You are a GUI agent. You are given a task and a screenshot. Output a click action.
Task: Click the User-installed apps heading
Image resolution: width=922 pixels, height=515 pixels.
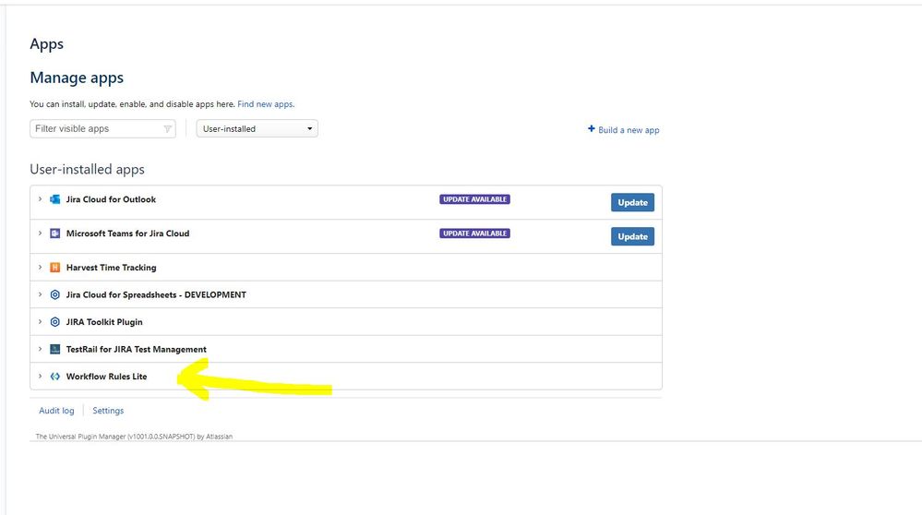pyautogui.click(x=87, y=169)
